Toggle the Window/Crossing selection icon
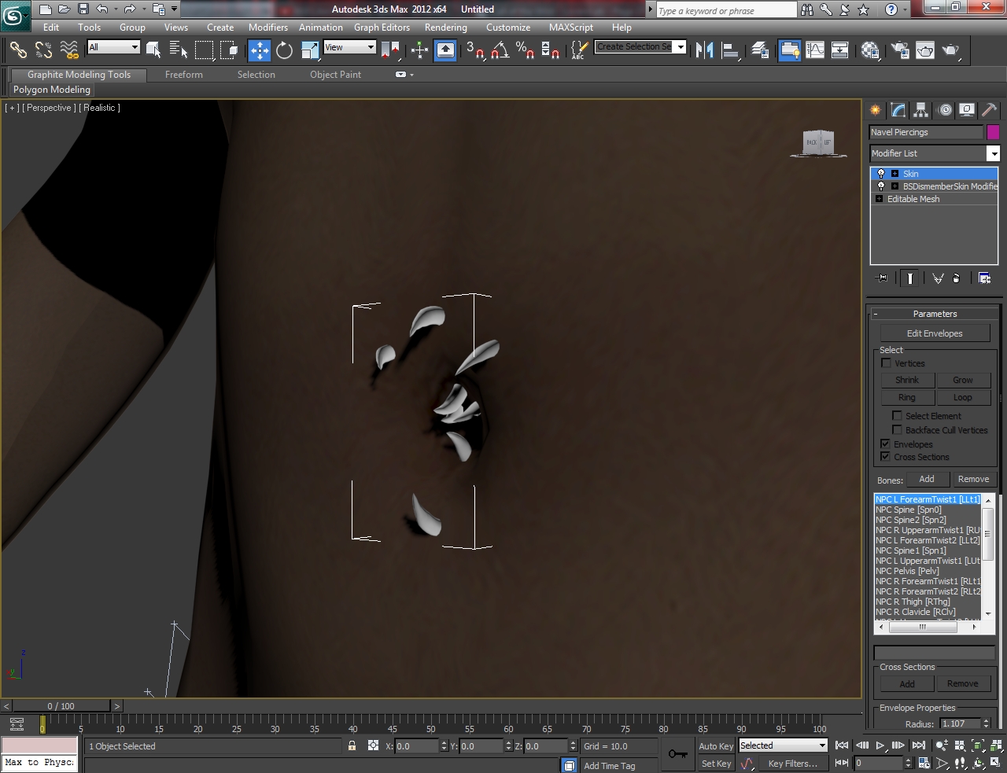 point(229,50)
